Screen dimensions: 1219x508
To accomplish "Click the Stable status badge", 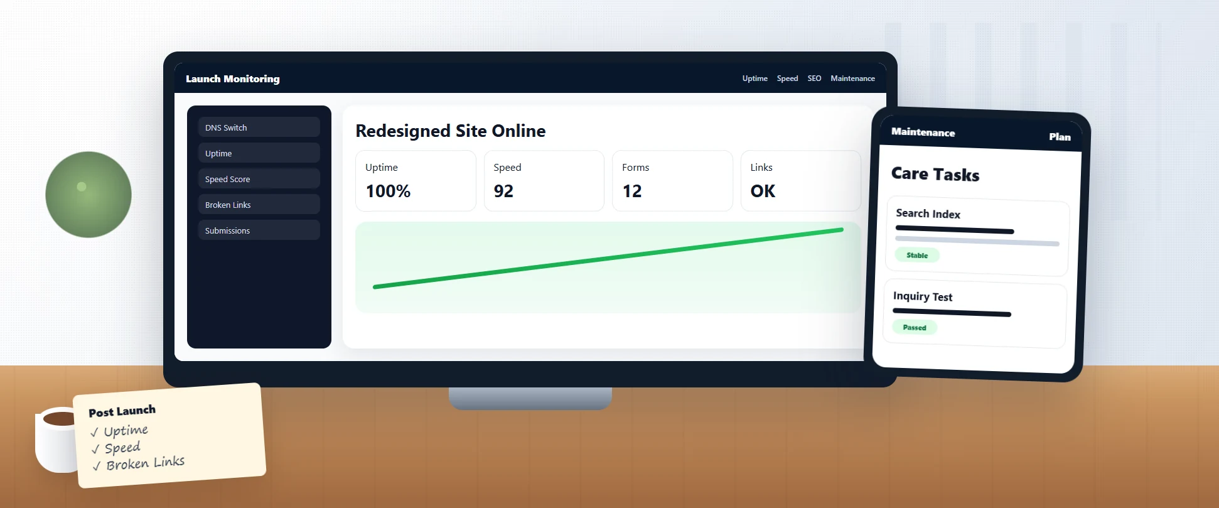I will pos(917,255).
